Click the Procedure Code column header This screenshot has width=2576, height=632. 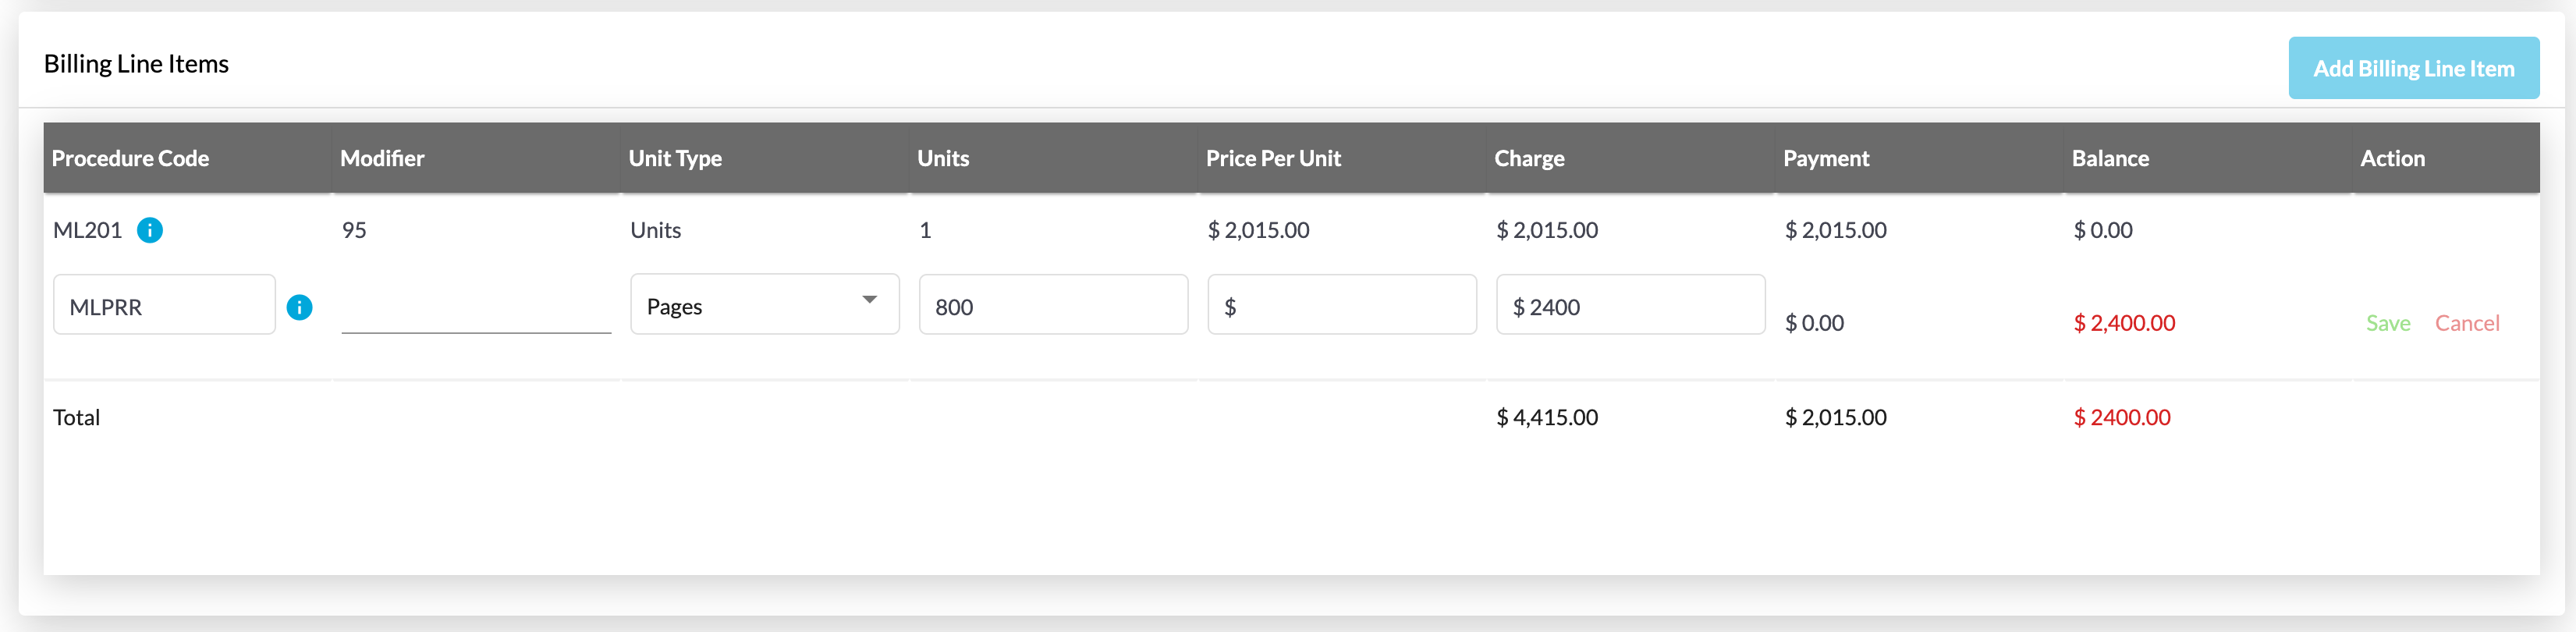click(130, 158)
